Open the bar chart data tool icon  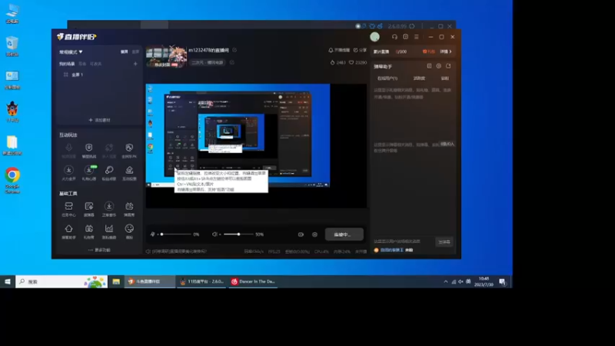[109, 228]
